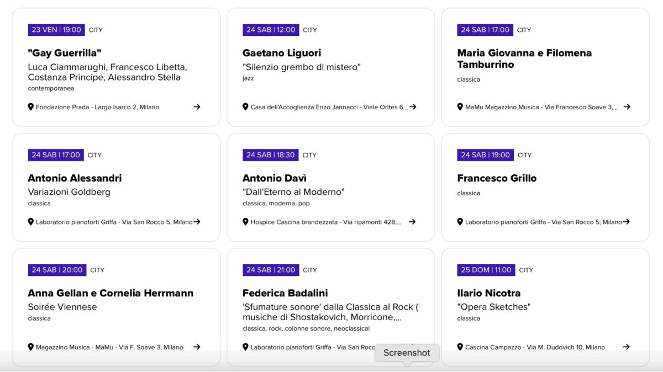Click the Casa dell'Accoglienza Enzo Jannacci address
The height and width of the screenshot is (372, 663).
(329, 107)
